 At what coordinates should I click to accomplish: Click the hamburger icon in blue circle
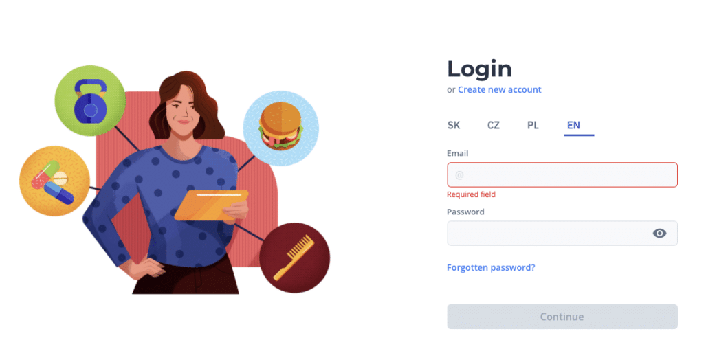[x=281, y=128]
